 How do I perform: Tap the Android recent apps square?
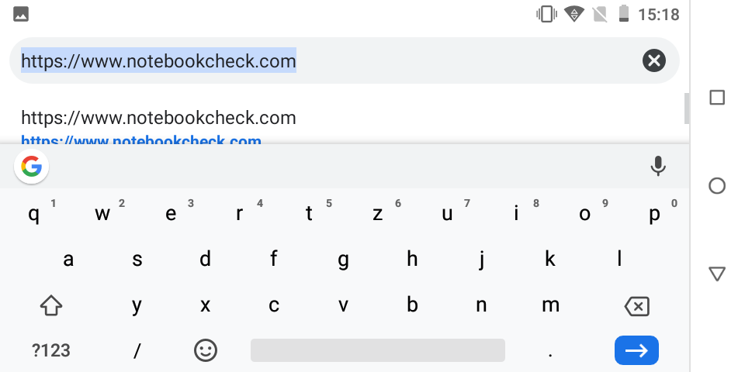tap(717, 98)
